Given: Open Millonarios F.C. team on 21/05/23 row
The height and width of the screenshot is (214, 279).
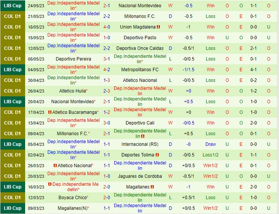Looking at the screenshot, I should [x=140, y=16].
